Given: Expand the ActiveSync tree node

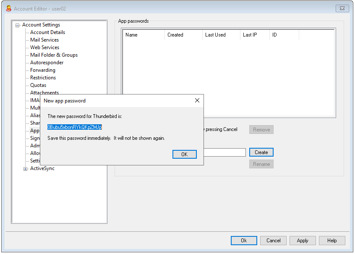Looking at the screenshot, I should [25, 168].
